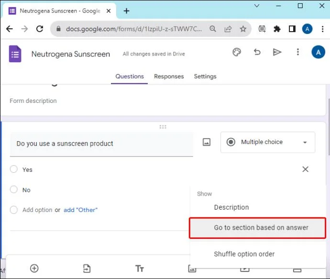Send the form with paper plane icon
This screenshot has width=330, height=279.
[x=277, y=52]
